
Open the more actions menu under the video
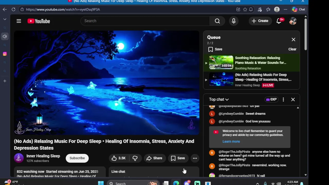(x=195, y=158)
